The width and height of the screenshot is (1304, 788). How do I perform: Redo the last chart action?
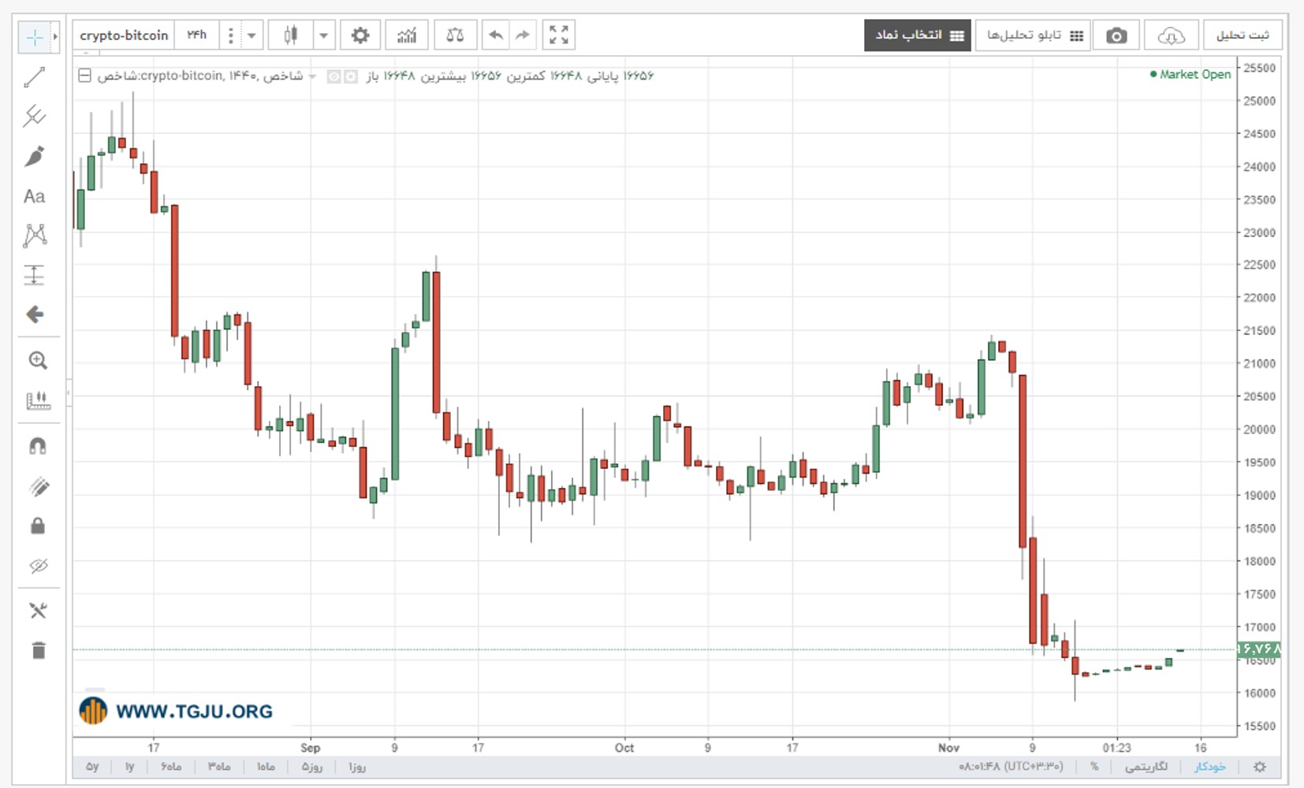click(523, 35)
